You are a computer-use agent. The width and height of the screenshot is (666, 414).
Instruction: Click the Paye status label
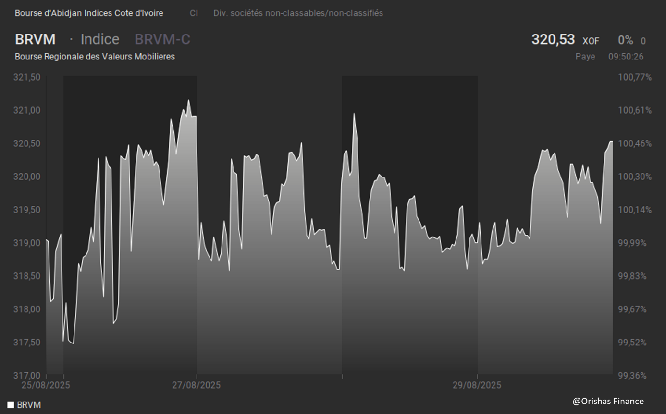pos(585,57)
